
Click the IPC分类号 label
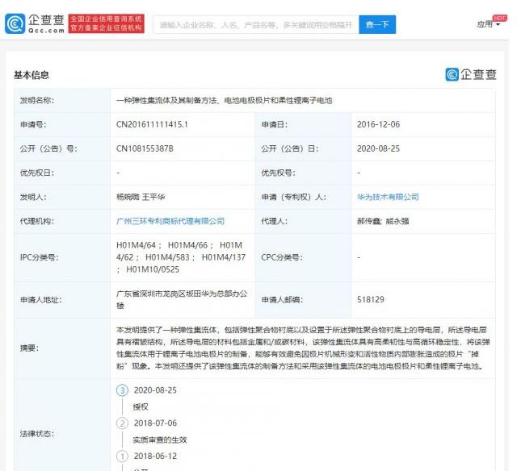39,257
